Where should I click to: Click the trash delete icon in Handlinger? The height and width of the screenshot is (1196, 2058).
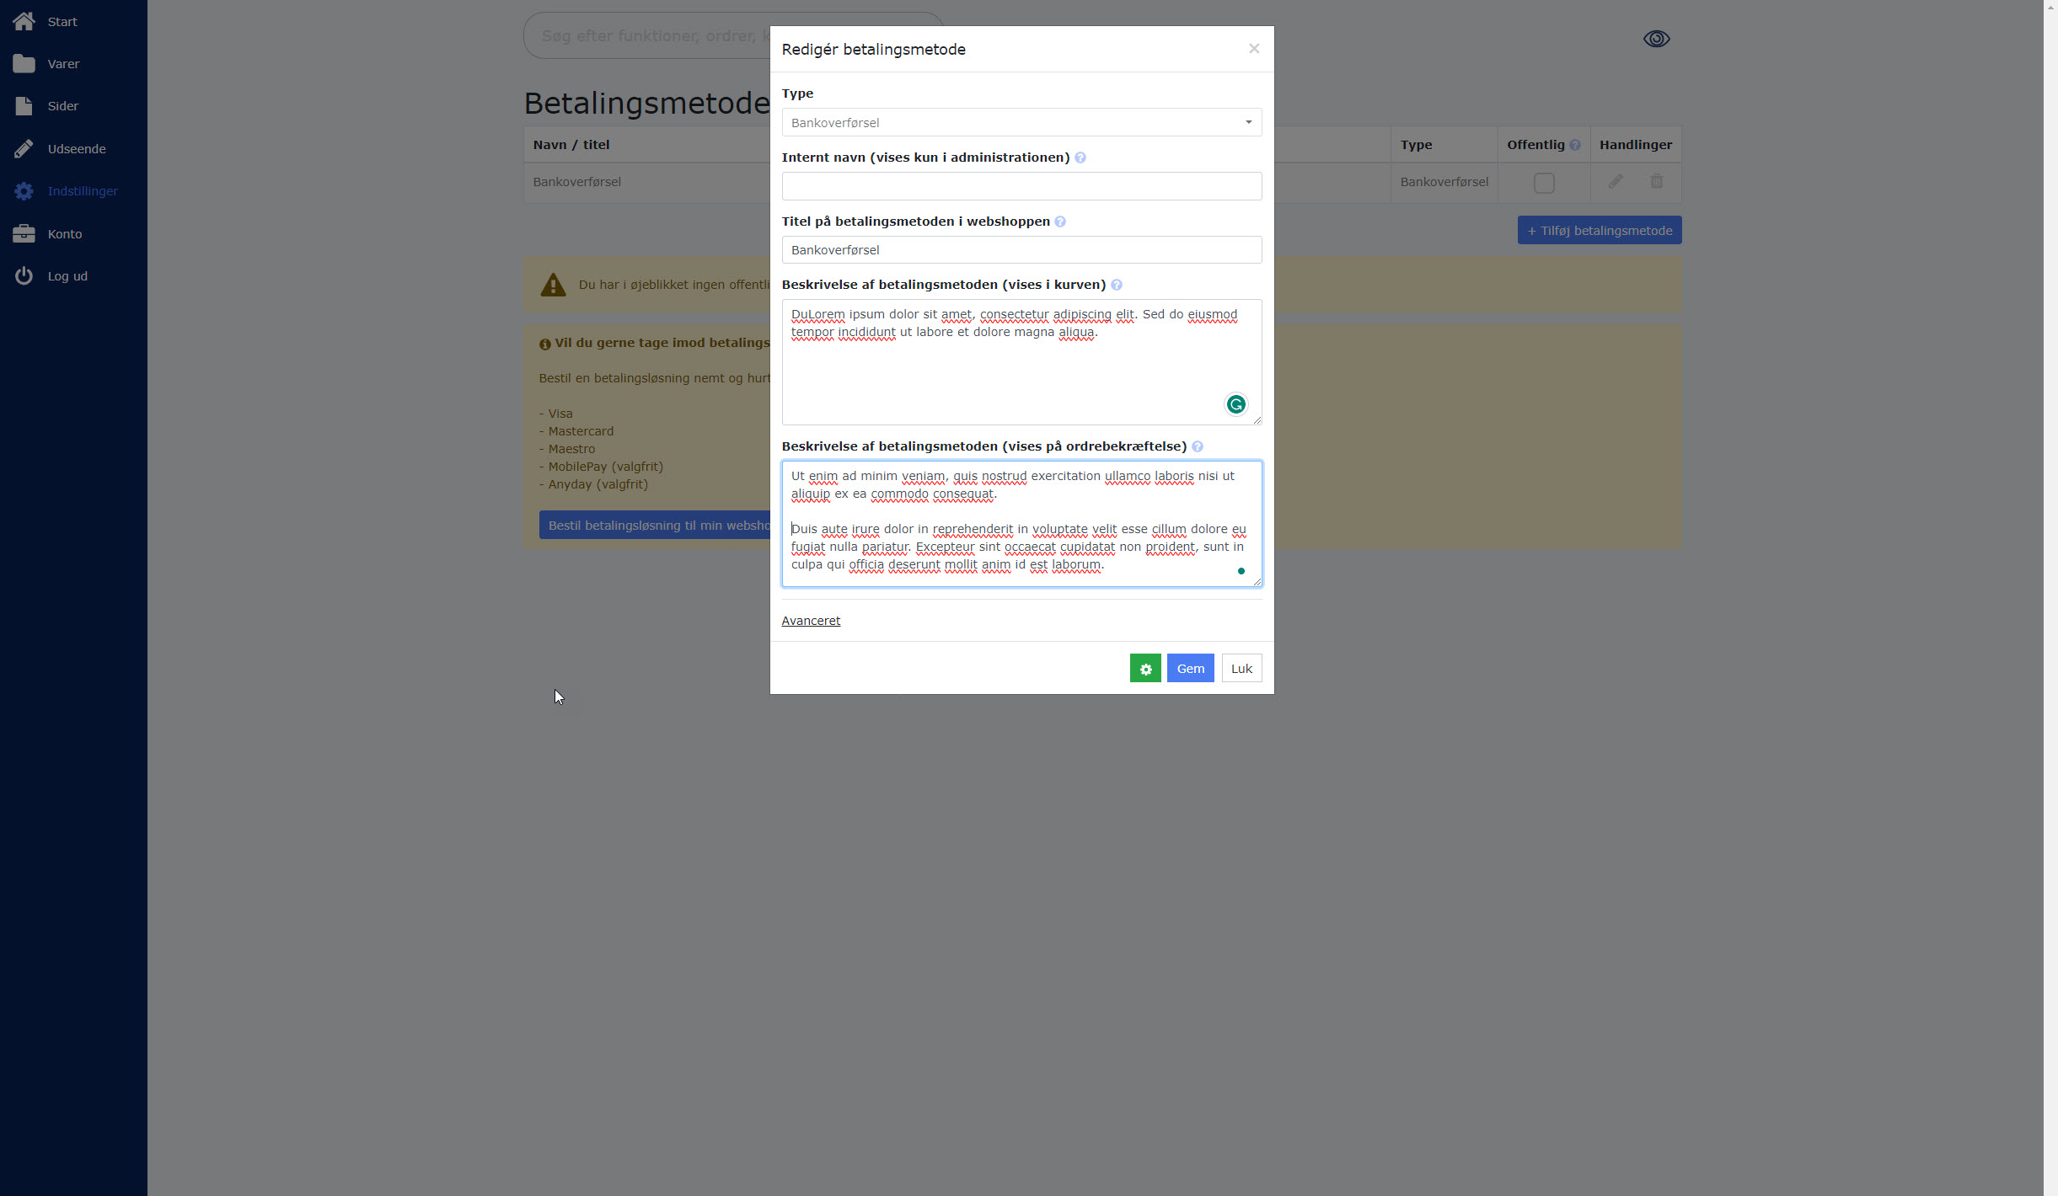[x=1657, y=182]
